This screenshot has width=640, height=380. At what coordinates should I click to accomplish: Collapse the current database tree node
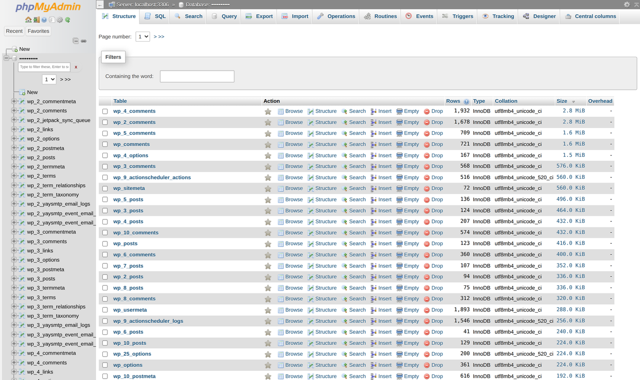6,58
